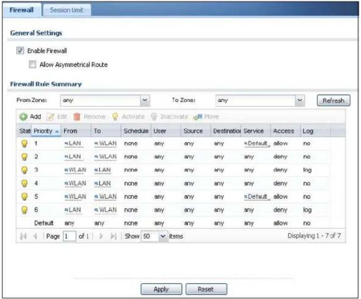Go to previous page arrow
The width and height of the screenshot is (361, 299).
coord(35,236)
